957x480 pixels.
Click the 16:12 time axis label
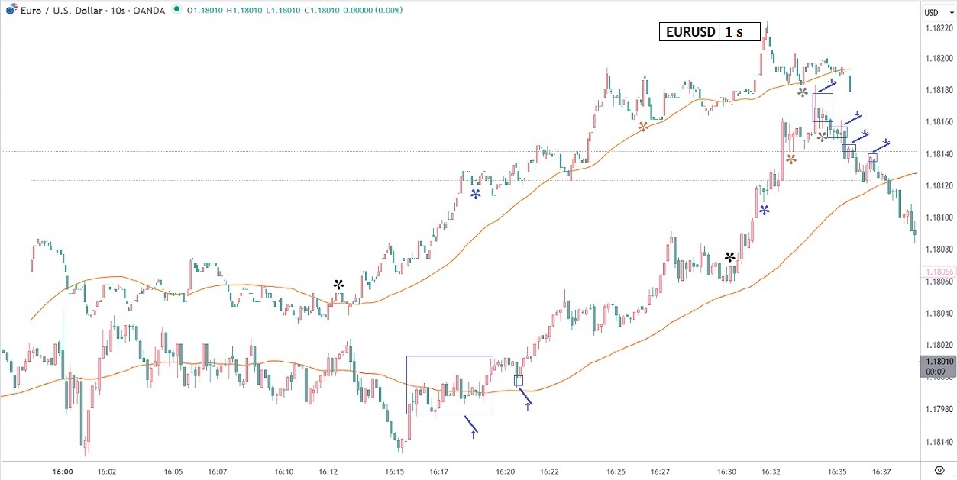pos(328,472)
